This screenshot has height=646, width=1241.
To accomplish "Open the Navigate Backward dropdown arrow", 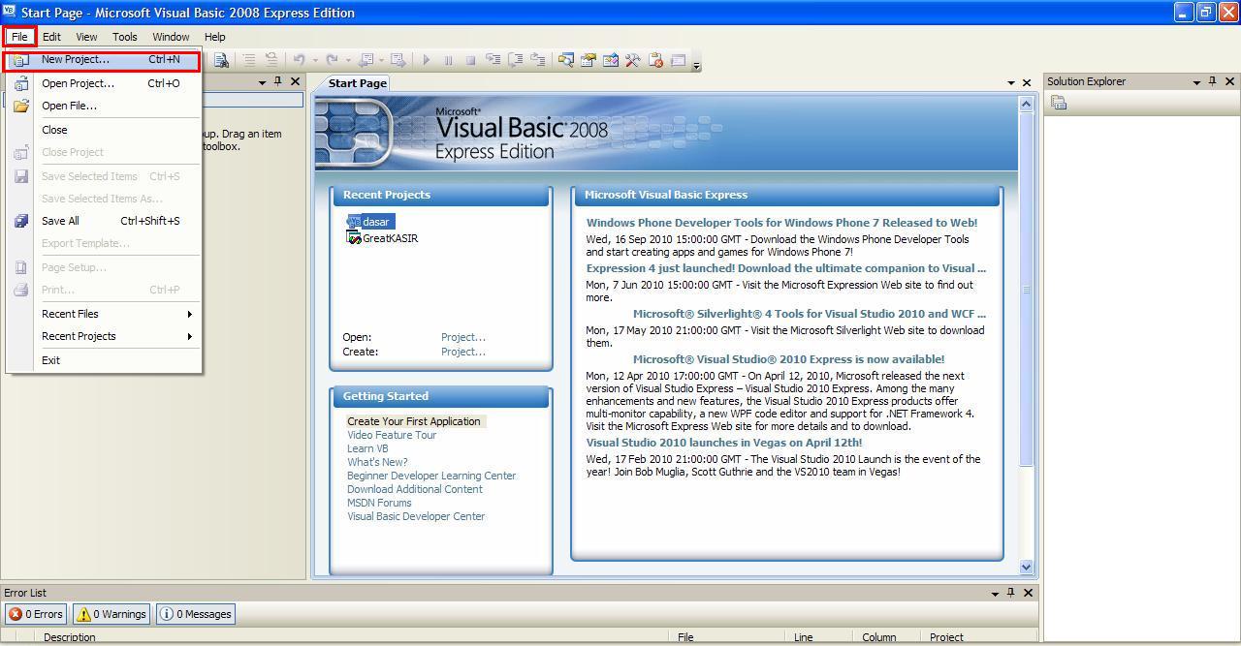I will (381, 60).
